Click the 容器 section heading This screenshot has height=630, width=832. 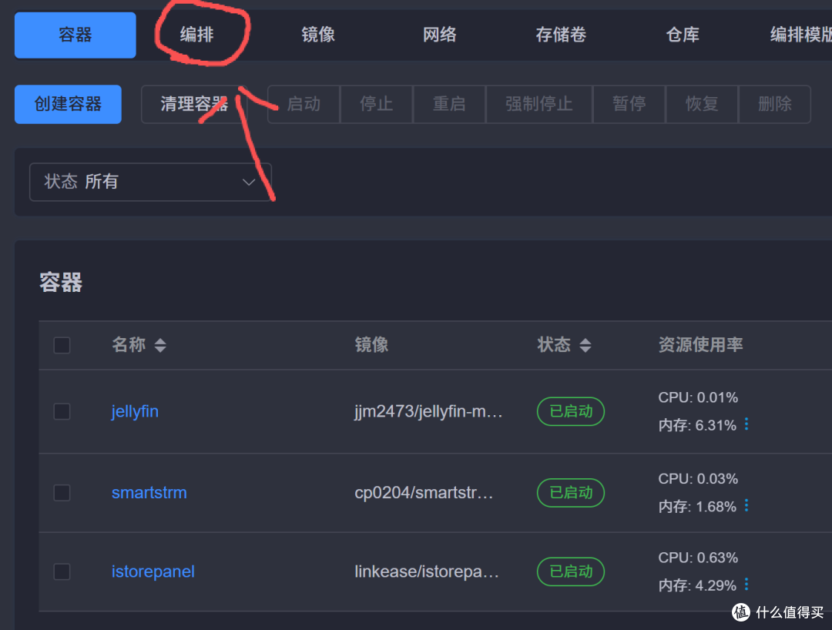pyautogui.click(x=61, y=282)
